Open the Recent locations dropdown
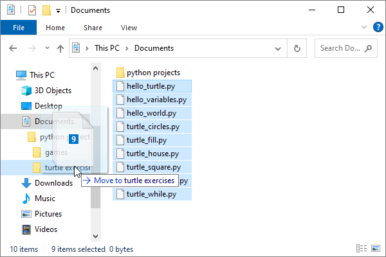This screenshot has width=386, height=257. tap(47, 48)
